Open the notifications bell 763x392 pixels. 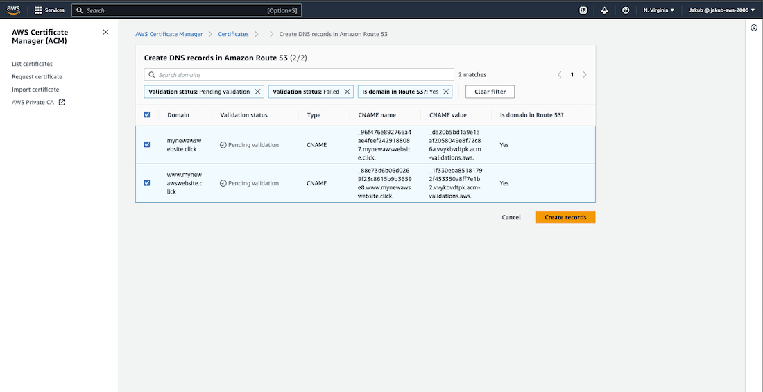click(604, 10)
